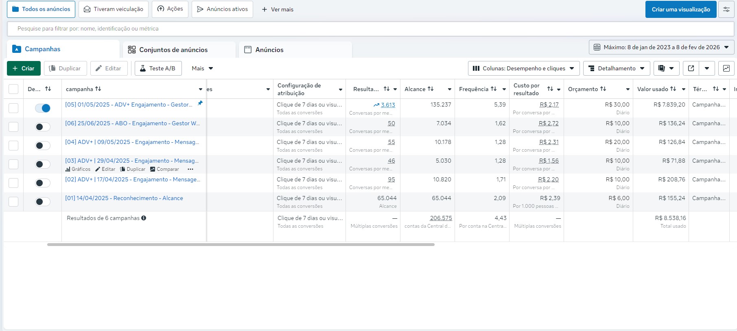The width and height of the screenshot is (737, 331).
Task: Click the Criar uma visualização button
Action: point(680,9)
